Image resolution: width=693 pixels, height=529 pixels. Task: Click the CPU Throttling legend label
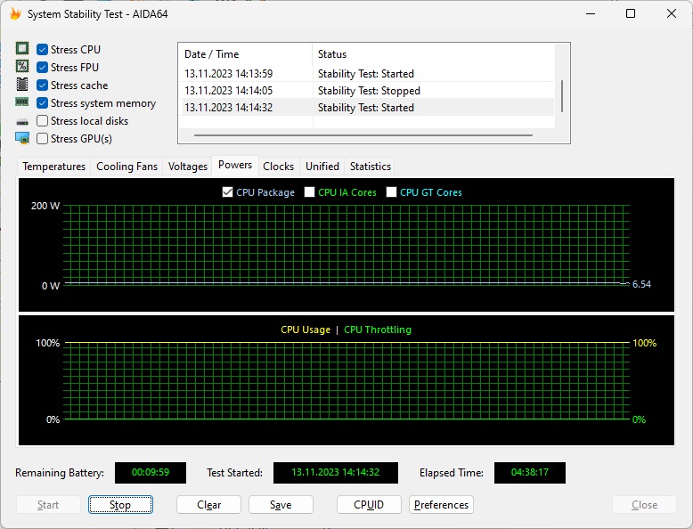(x=378, y=330)
